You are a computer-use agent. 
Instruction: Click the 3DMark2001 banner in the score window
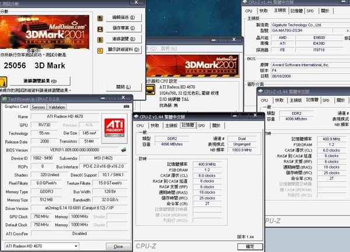(45, 32)
